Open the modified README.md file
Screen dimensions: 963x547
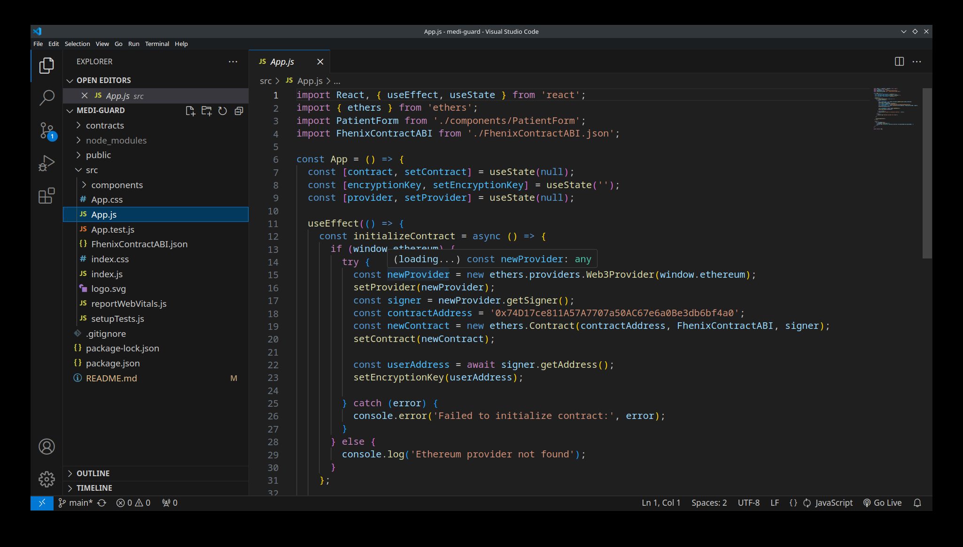(x=155, y=378)
